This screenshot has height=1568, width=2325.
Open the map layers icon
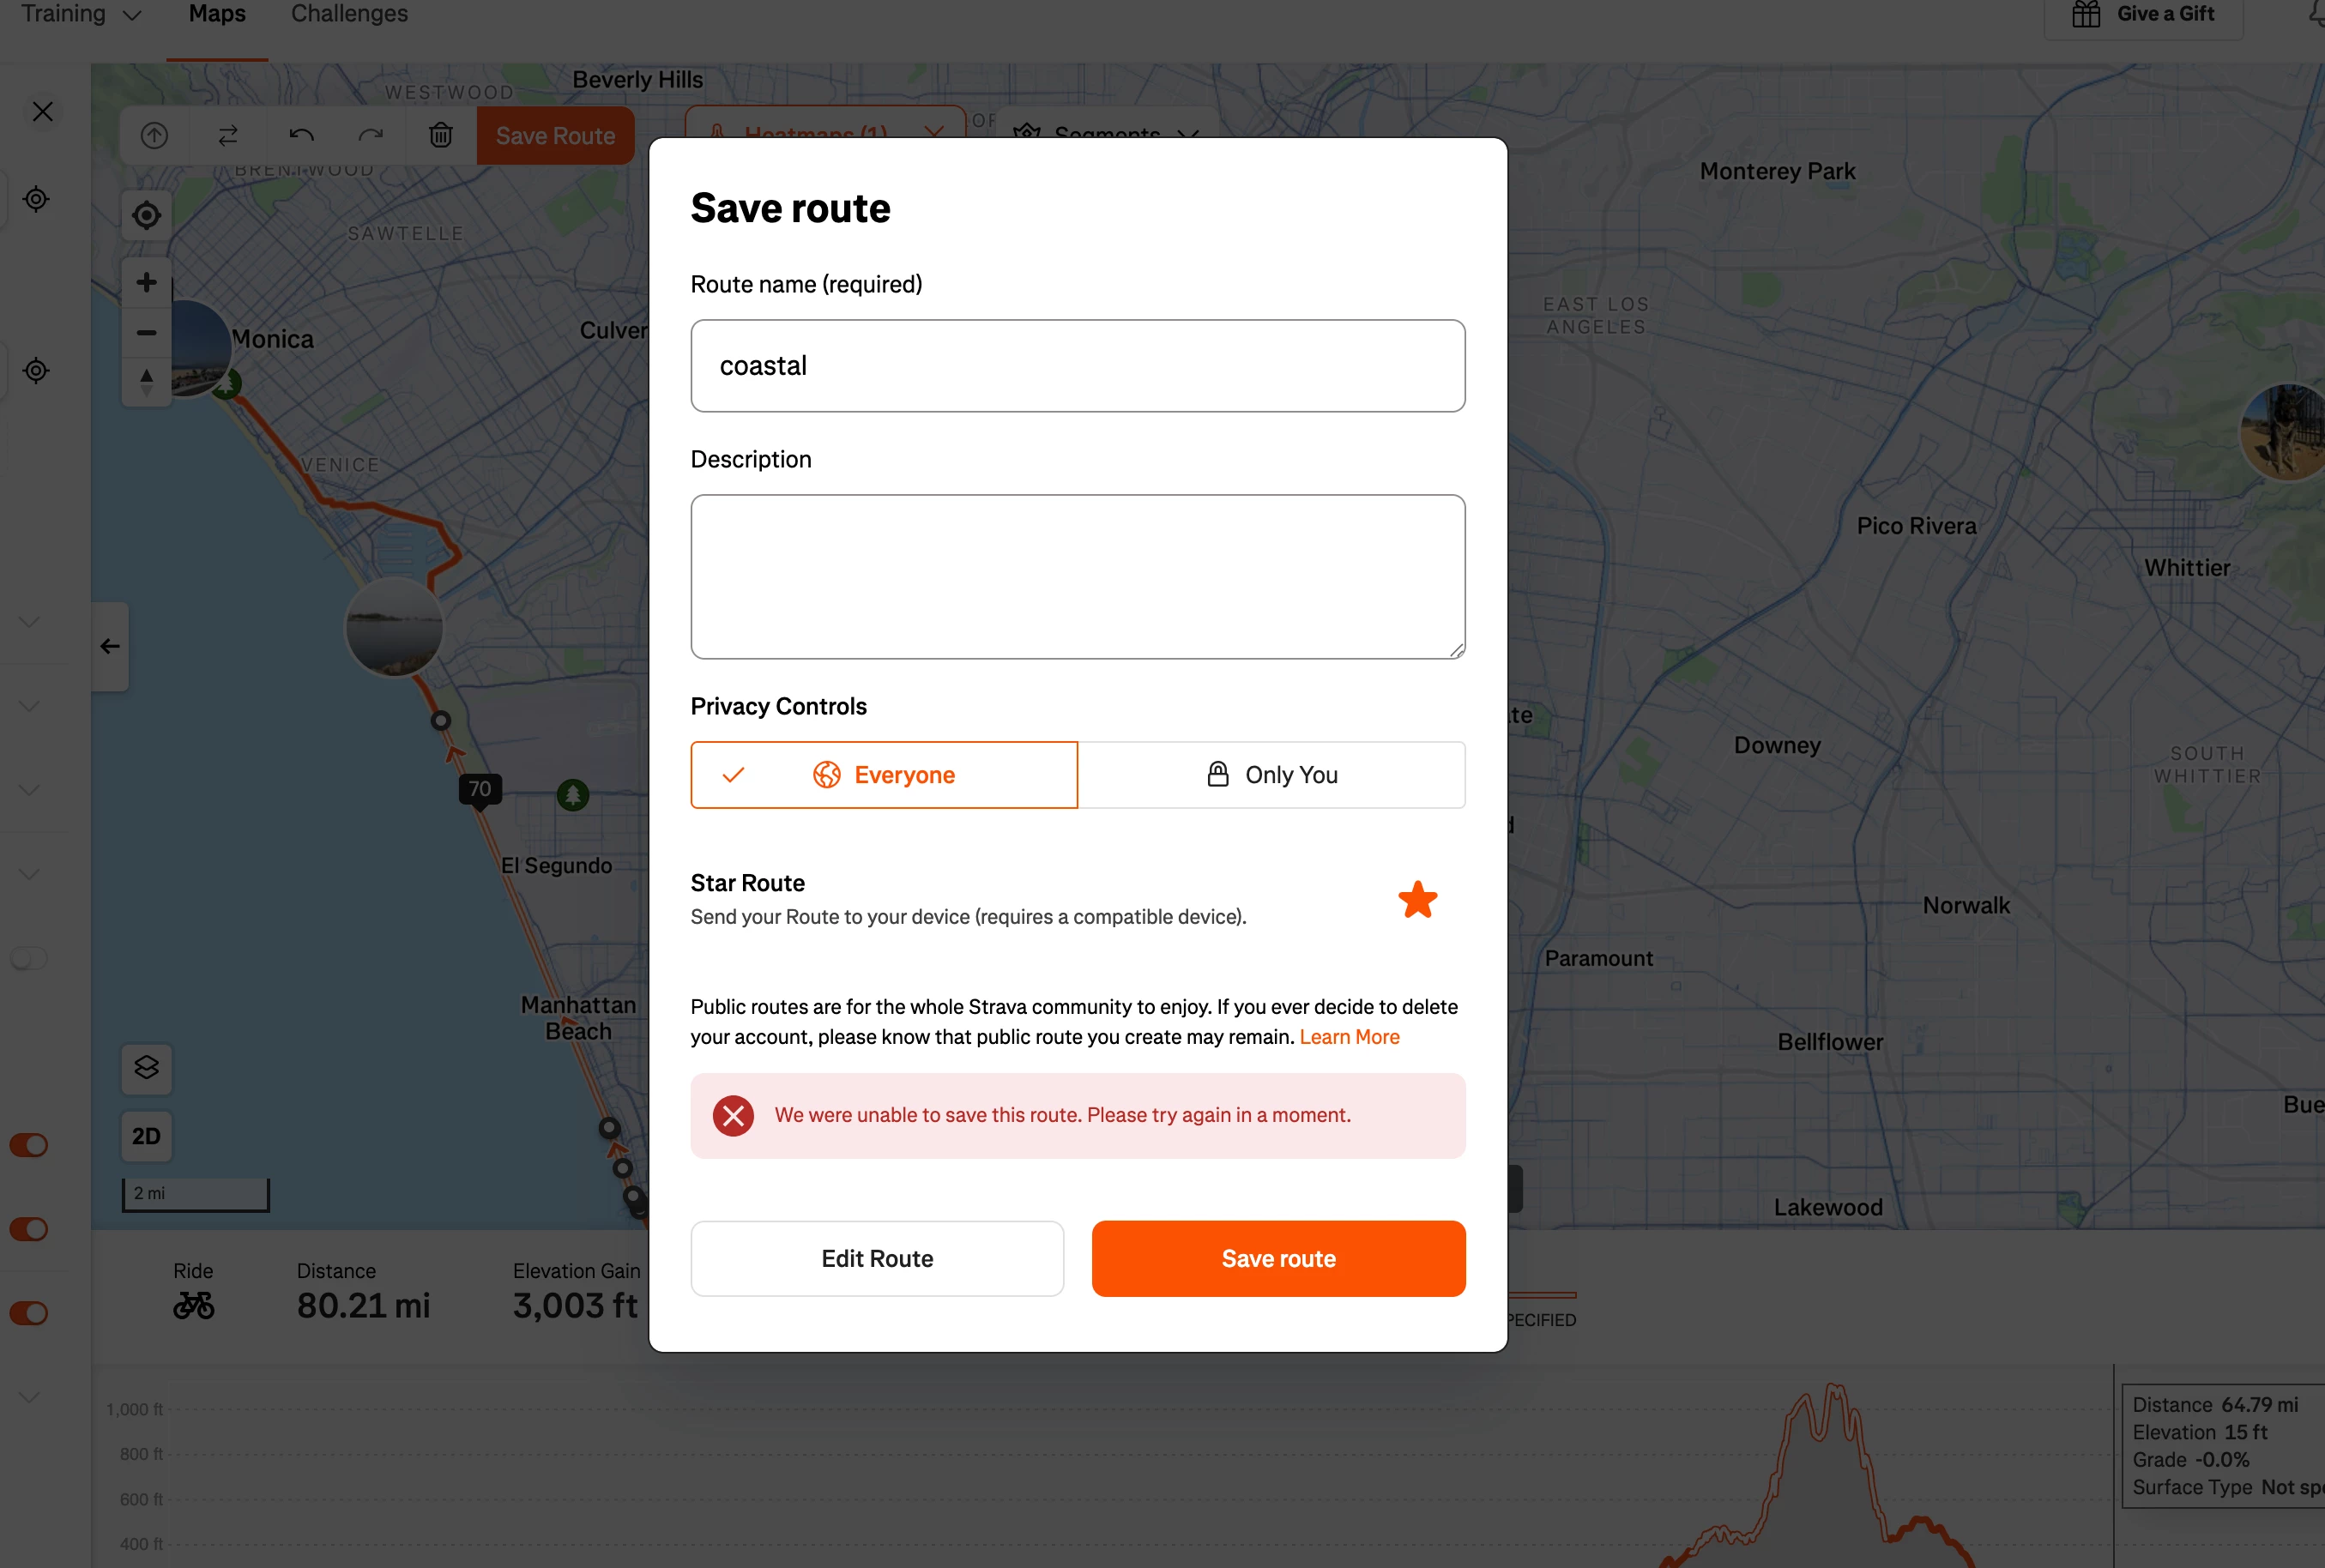point(146,1067)
